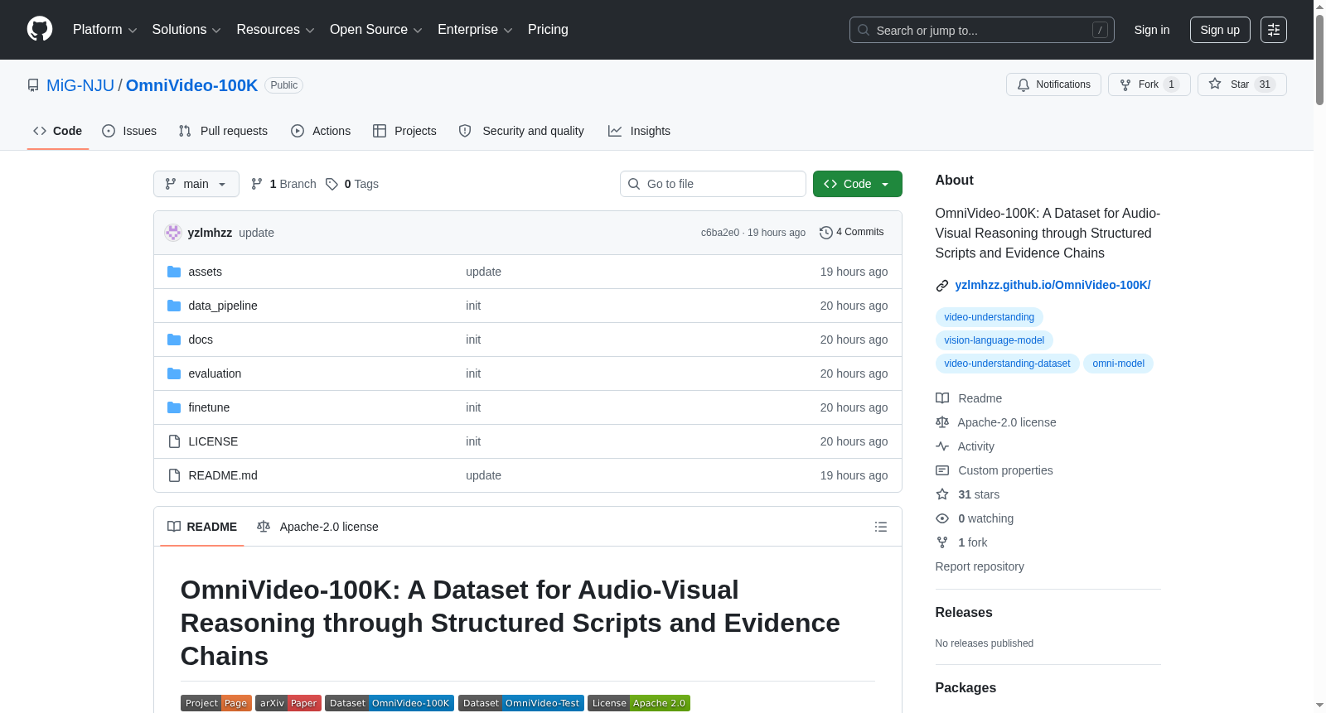Click the video-understanding topic tag

coord(990,317)
